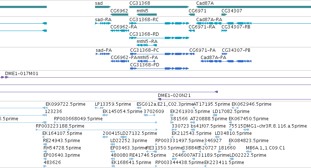This screenshot has width=311, height=168.
Task: Select protein CG31368-PD
Action: (145, 65)
